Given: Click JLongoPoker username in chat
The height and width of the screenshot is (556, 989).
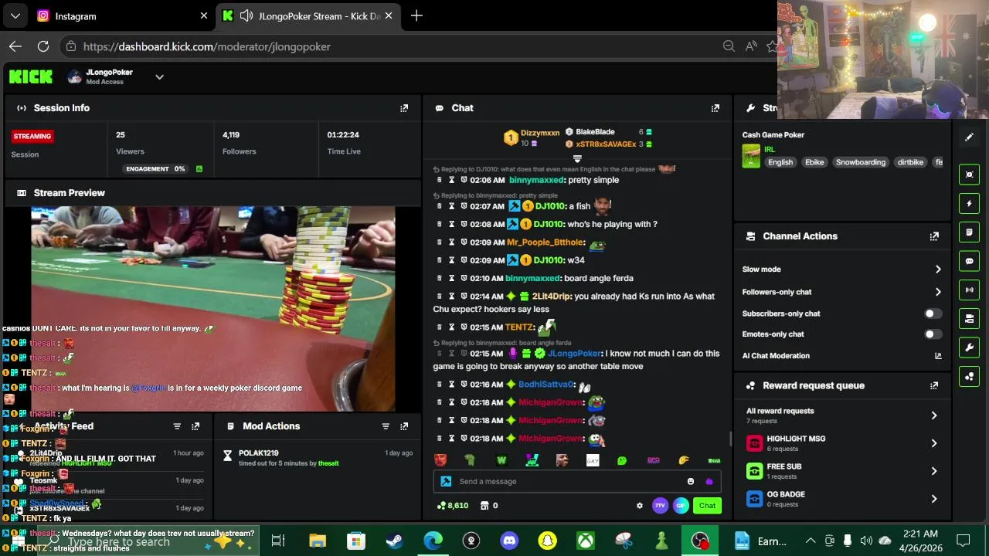Looking at the screenshot, I should (574, 354).
